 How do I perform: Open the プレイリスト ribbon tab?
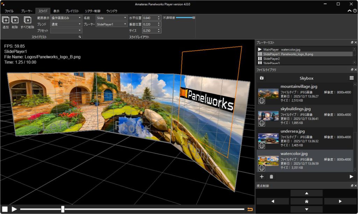(x=72, y=11)
